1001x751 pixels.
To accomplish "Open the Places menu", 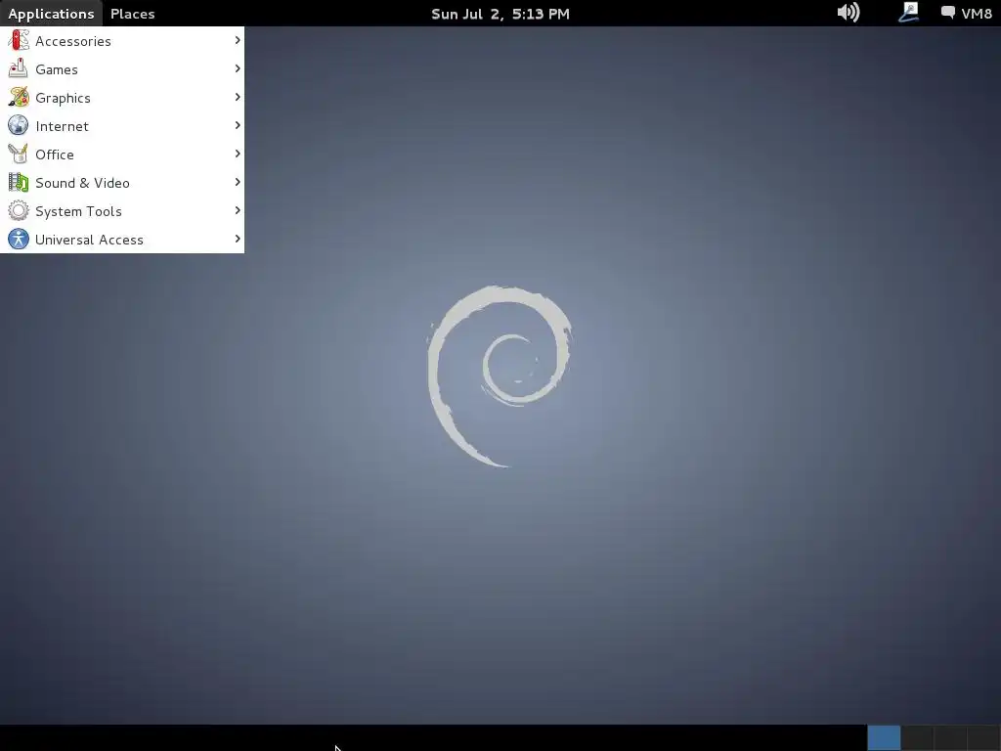I will coord(132,14).
